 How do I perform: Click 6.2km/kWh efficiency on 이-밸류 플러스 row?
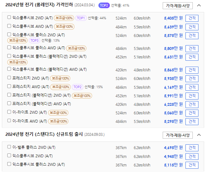(142, 148)
